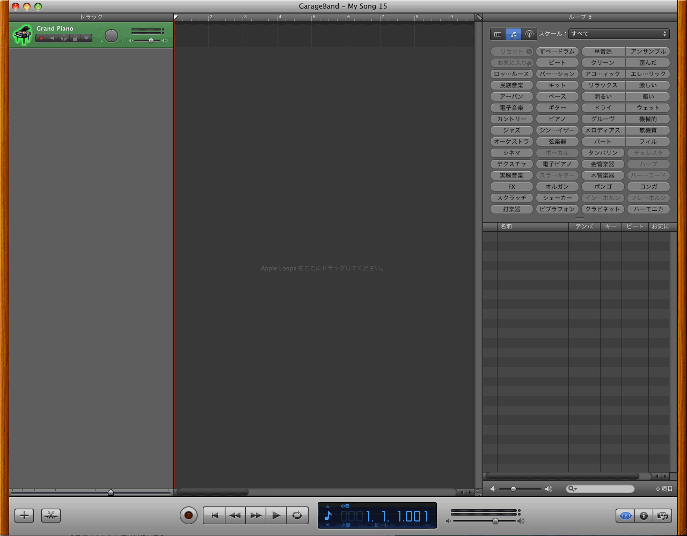Show the track info panel
The height and width of the screenshot is (536, 687).
click(x=644, y=516)
